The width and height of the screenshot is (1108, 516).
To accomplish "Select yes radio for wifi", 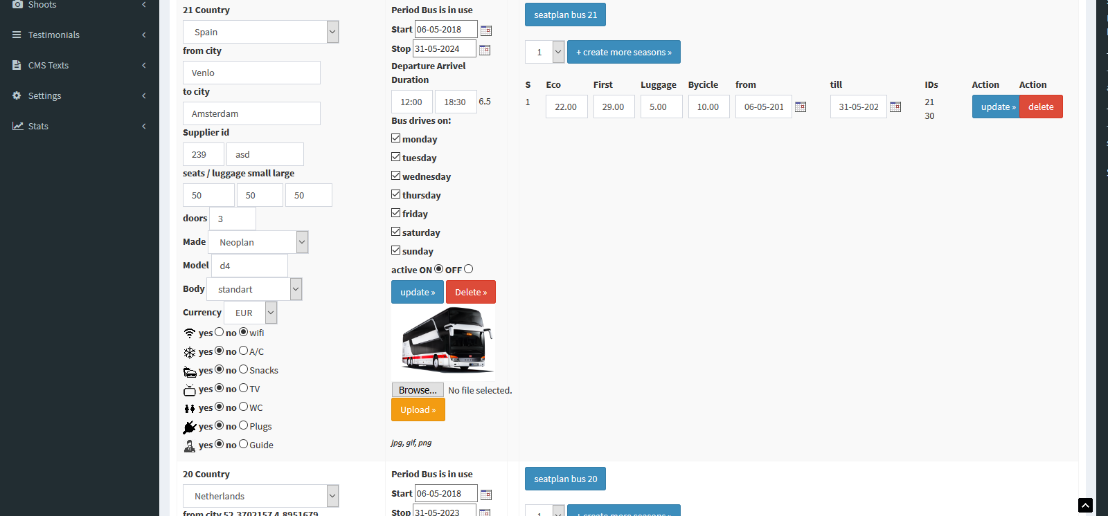I will (x=220, y=332).
